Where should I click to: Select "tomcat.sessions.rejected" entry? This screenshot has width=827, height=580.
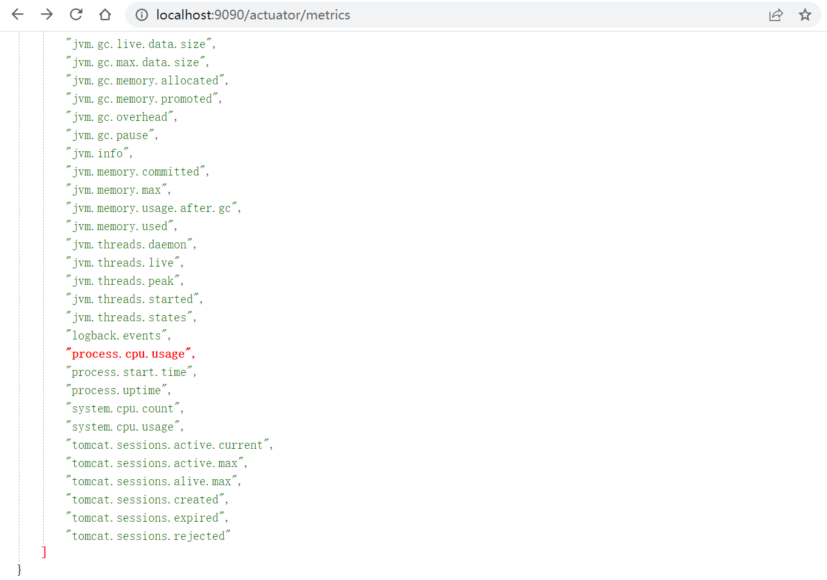(x=148, y=536)
